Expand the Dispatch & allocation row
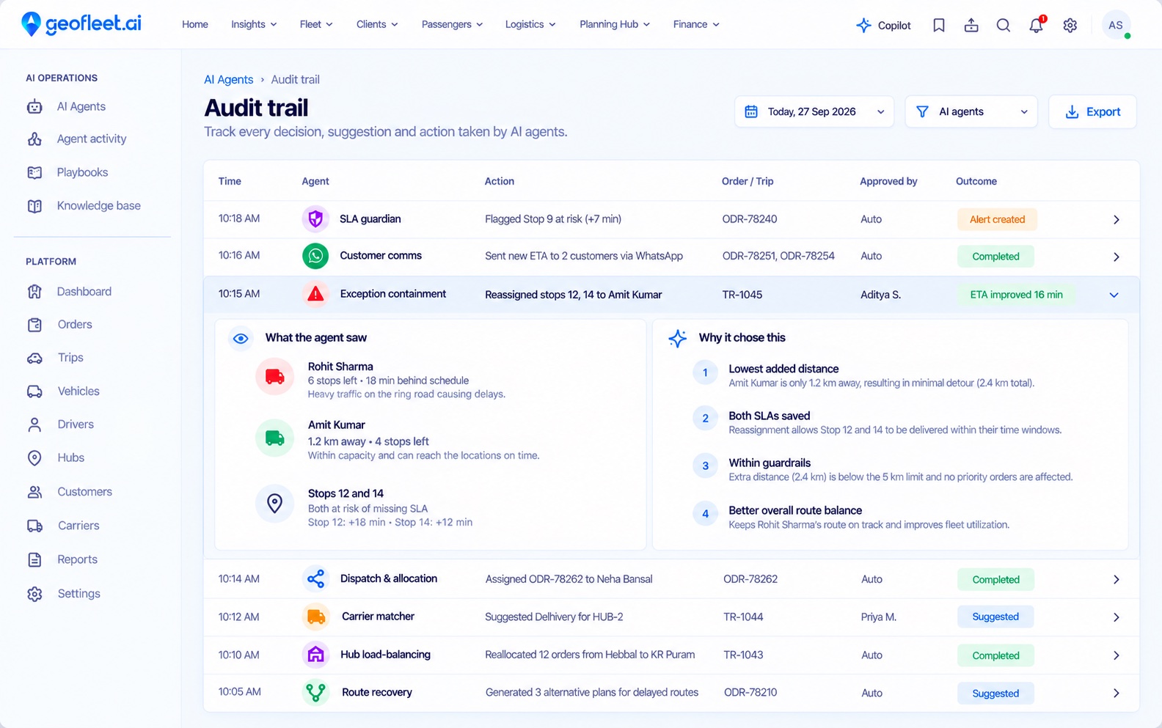Image resolution: width=1162 pixels, height=728 pixels. click(x=1116, y=580)
